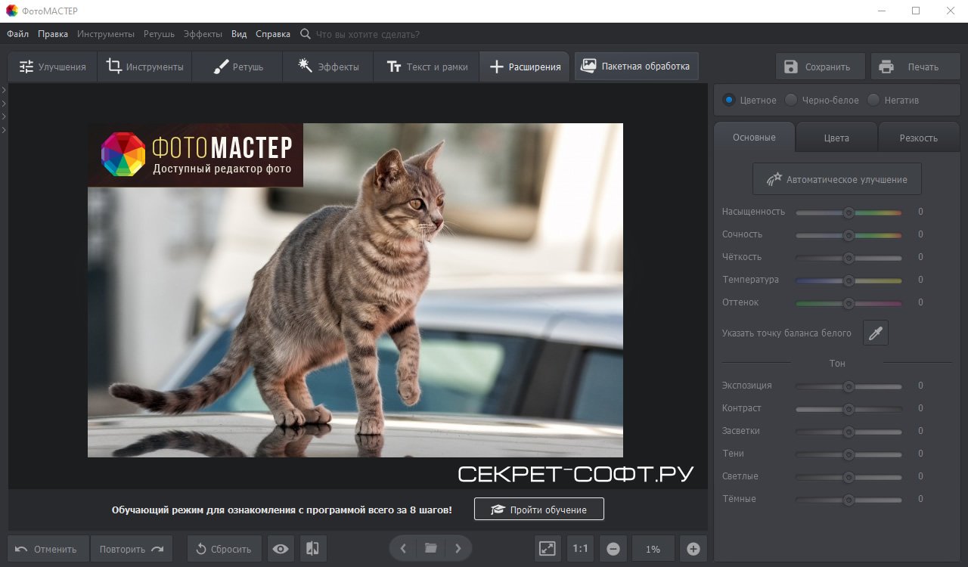Click the Сочность slider handle

849,235
